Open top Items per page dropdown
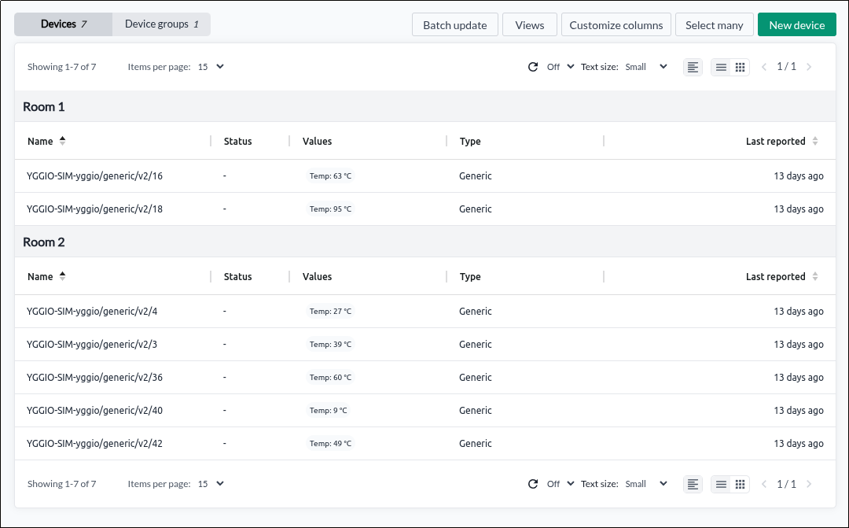The height and width of the screenshot is (528, 849). coord(211,67)
